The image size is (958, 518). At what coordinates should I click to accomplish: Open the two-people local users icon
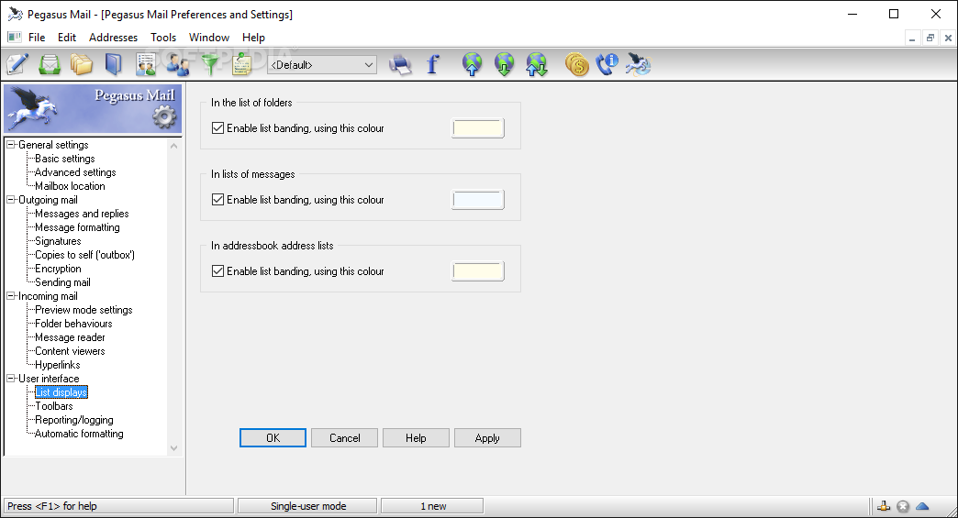178,64
